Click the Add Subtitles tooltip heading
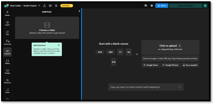213x104 pixels. (40, 45)
